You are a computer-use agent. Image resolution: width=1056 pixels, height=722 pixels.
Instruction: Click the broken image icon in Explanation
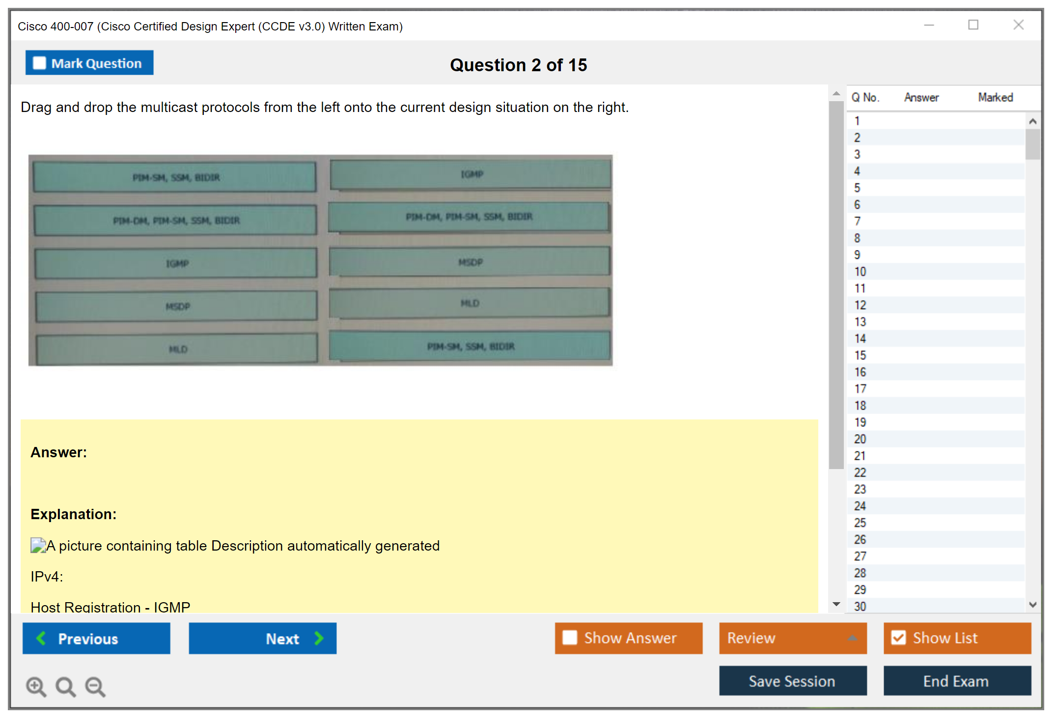[37, 545]
